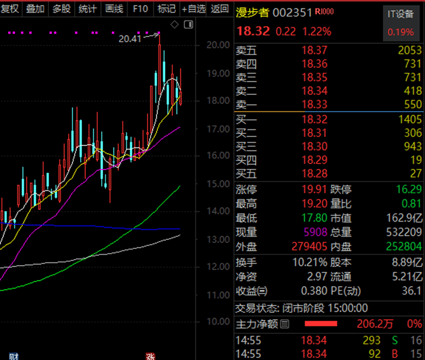Click the 收益(三) value 0.380

(x=314, y=291)
